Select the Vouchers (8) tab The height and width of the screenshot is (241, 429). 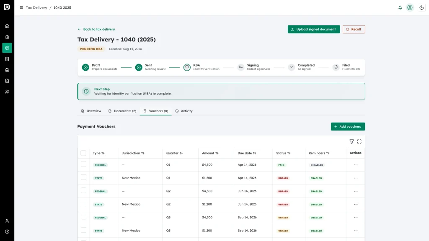pyautogui.click(x=156, y=111)
